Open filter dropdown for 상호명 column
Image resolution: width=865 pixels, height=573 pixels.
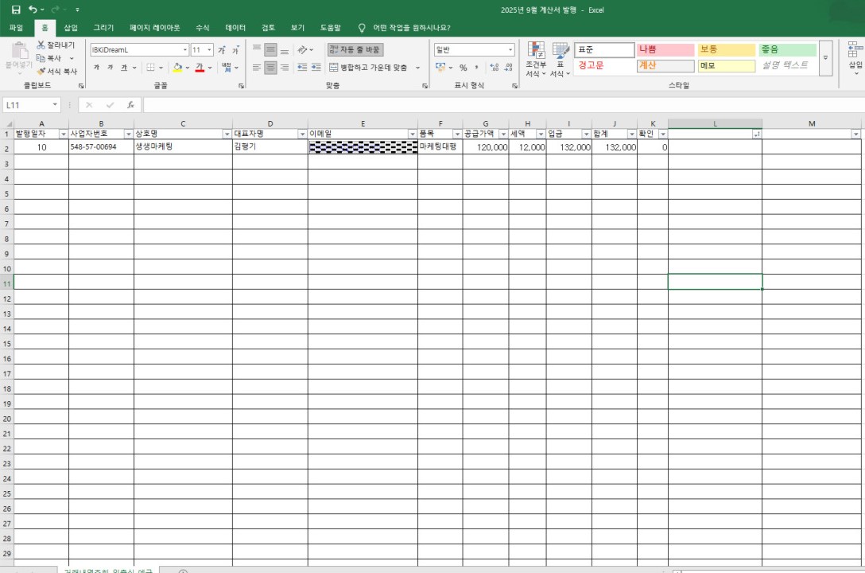[x=227, y=134]
